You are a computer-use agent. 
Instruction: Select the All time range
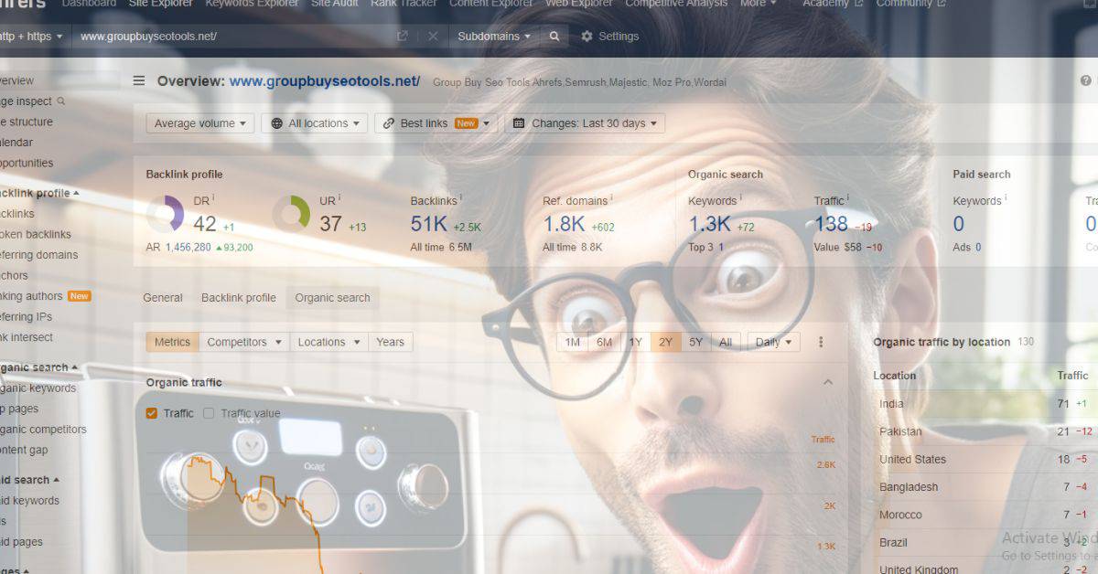tap(726, 342)
